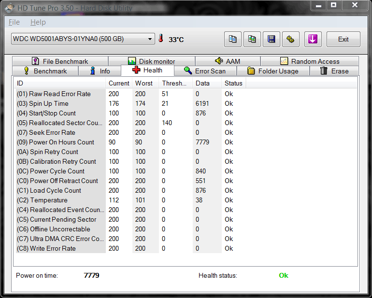This screenshot has height=298, width=372.
Task: Select the (C1) Load Cycle Count row
Action: [x=131, y=190]
